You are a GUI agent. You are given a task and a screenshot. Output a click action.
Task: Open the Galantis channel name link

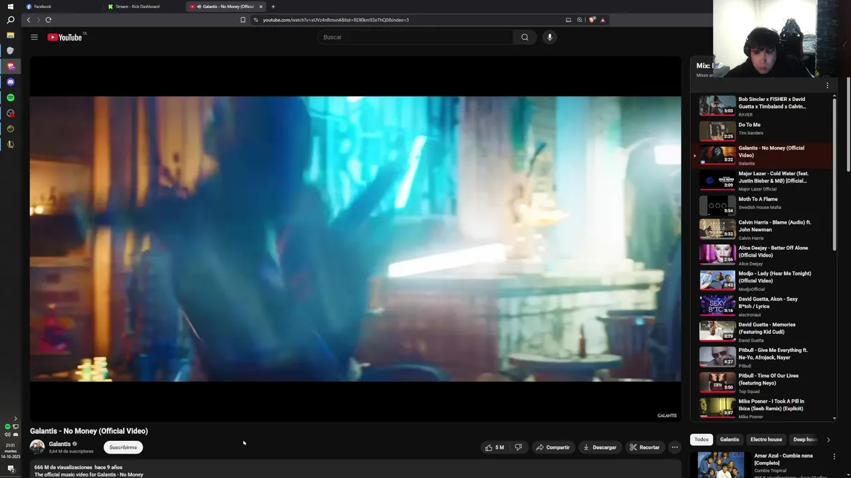60,444
